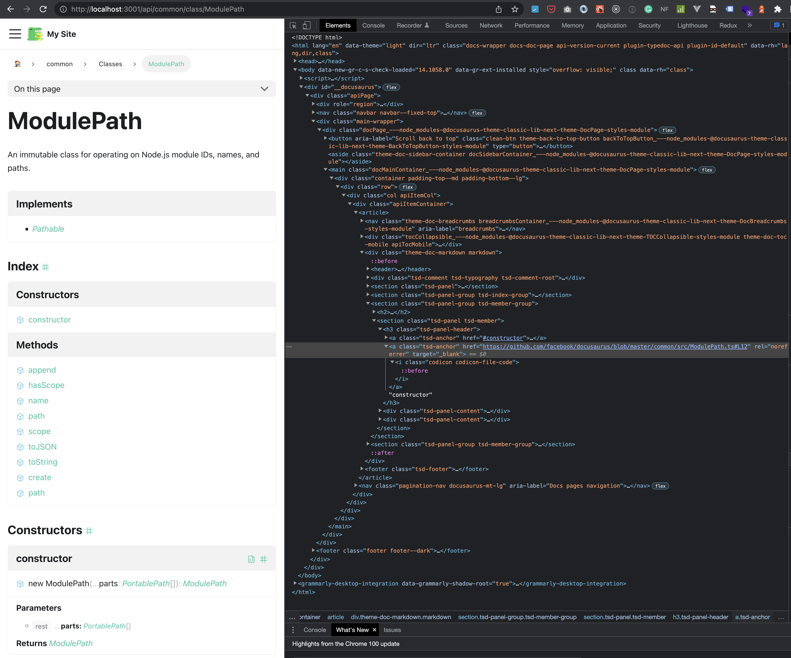Expand the tsd-footer element node

point(362,469)
